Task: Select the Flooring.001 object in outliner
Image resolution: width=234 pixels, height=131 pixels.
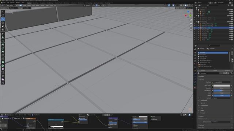Action: coord(205,30)
